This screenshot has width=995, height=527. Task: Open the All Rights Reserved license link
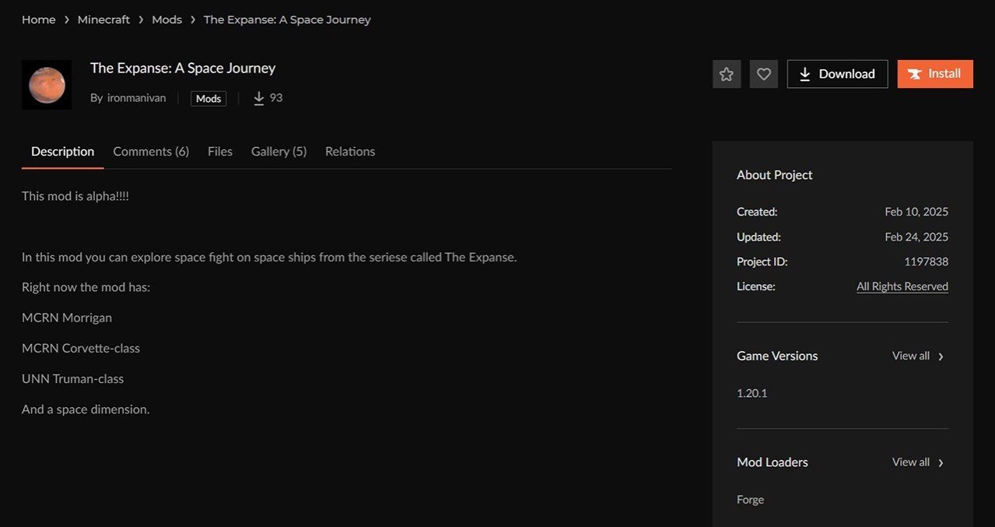click(902, 286)
